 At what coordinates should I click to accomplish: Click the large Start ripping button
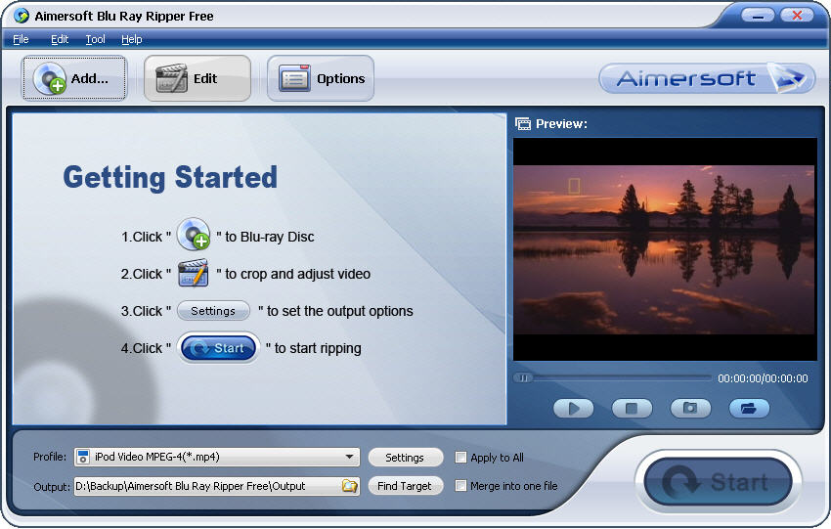click(x=719, y=482)
